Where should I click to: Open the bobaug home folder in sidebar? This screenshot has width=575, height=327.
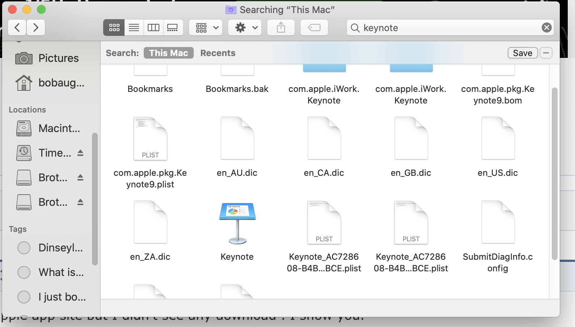click(50, 82)
